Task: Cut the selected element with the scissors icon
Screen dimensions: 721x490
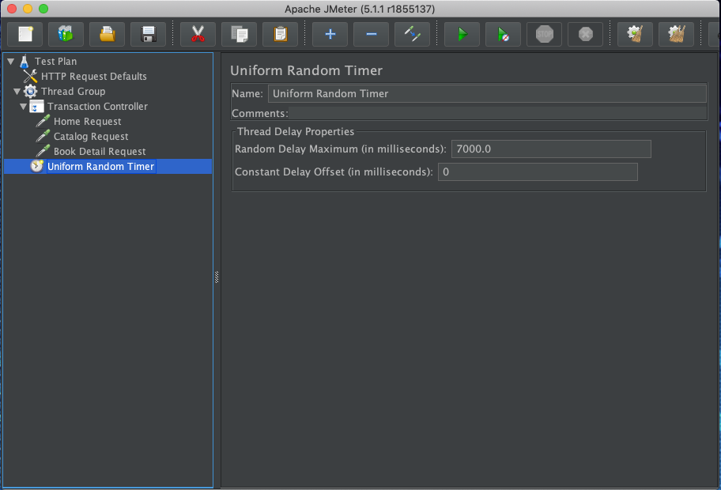Action: coord(198,34)
